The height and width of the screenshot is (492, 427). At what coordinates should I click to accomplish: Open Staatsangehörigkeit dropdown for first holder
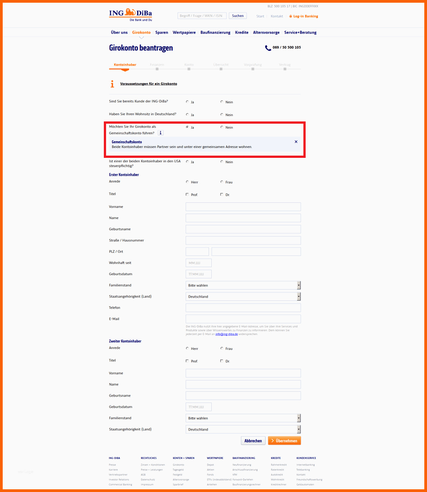[x=243, y=296]
